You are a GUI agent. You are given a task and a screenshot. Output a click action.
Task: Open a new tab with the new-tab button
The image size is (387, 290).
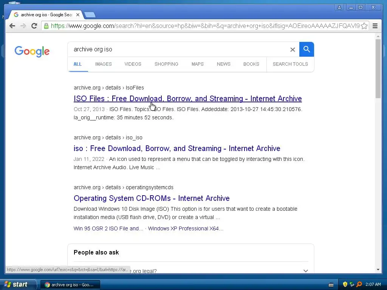[x=90, y=15]
